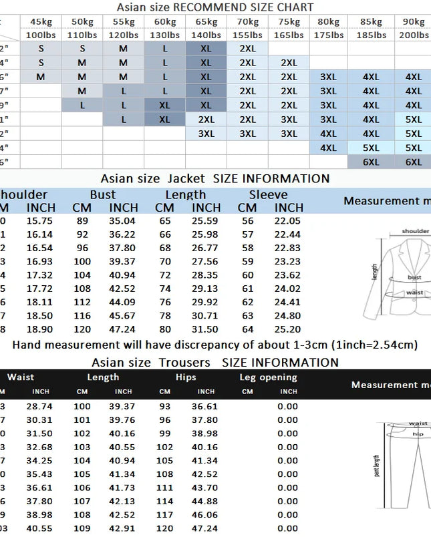Select the sleeve inch value 23.62
431x539 pixels.
pyautogui.click(x=287, y=275)
